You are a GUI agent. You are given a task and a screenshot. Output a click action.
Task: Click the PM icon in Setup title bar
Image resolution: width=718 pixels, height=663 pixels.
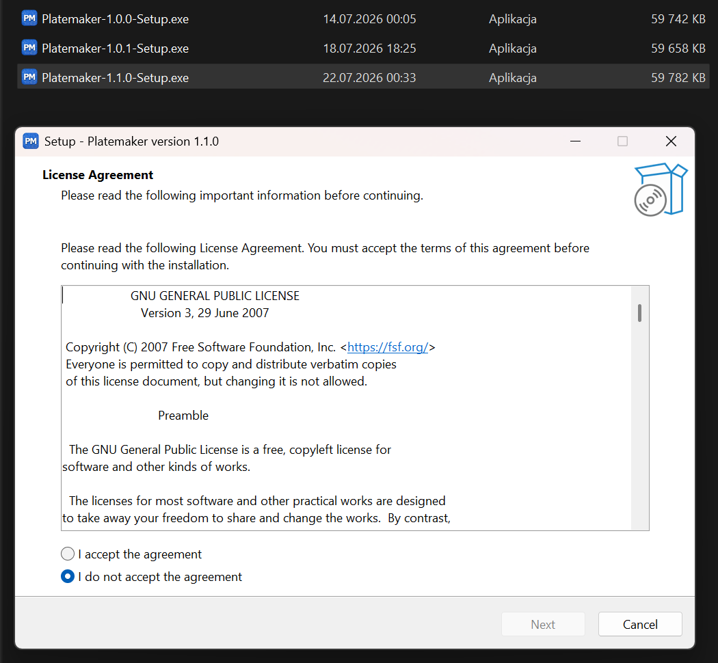coord(31,141)
